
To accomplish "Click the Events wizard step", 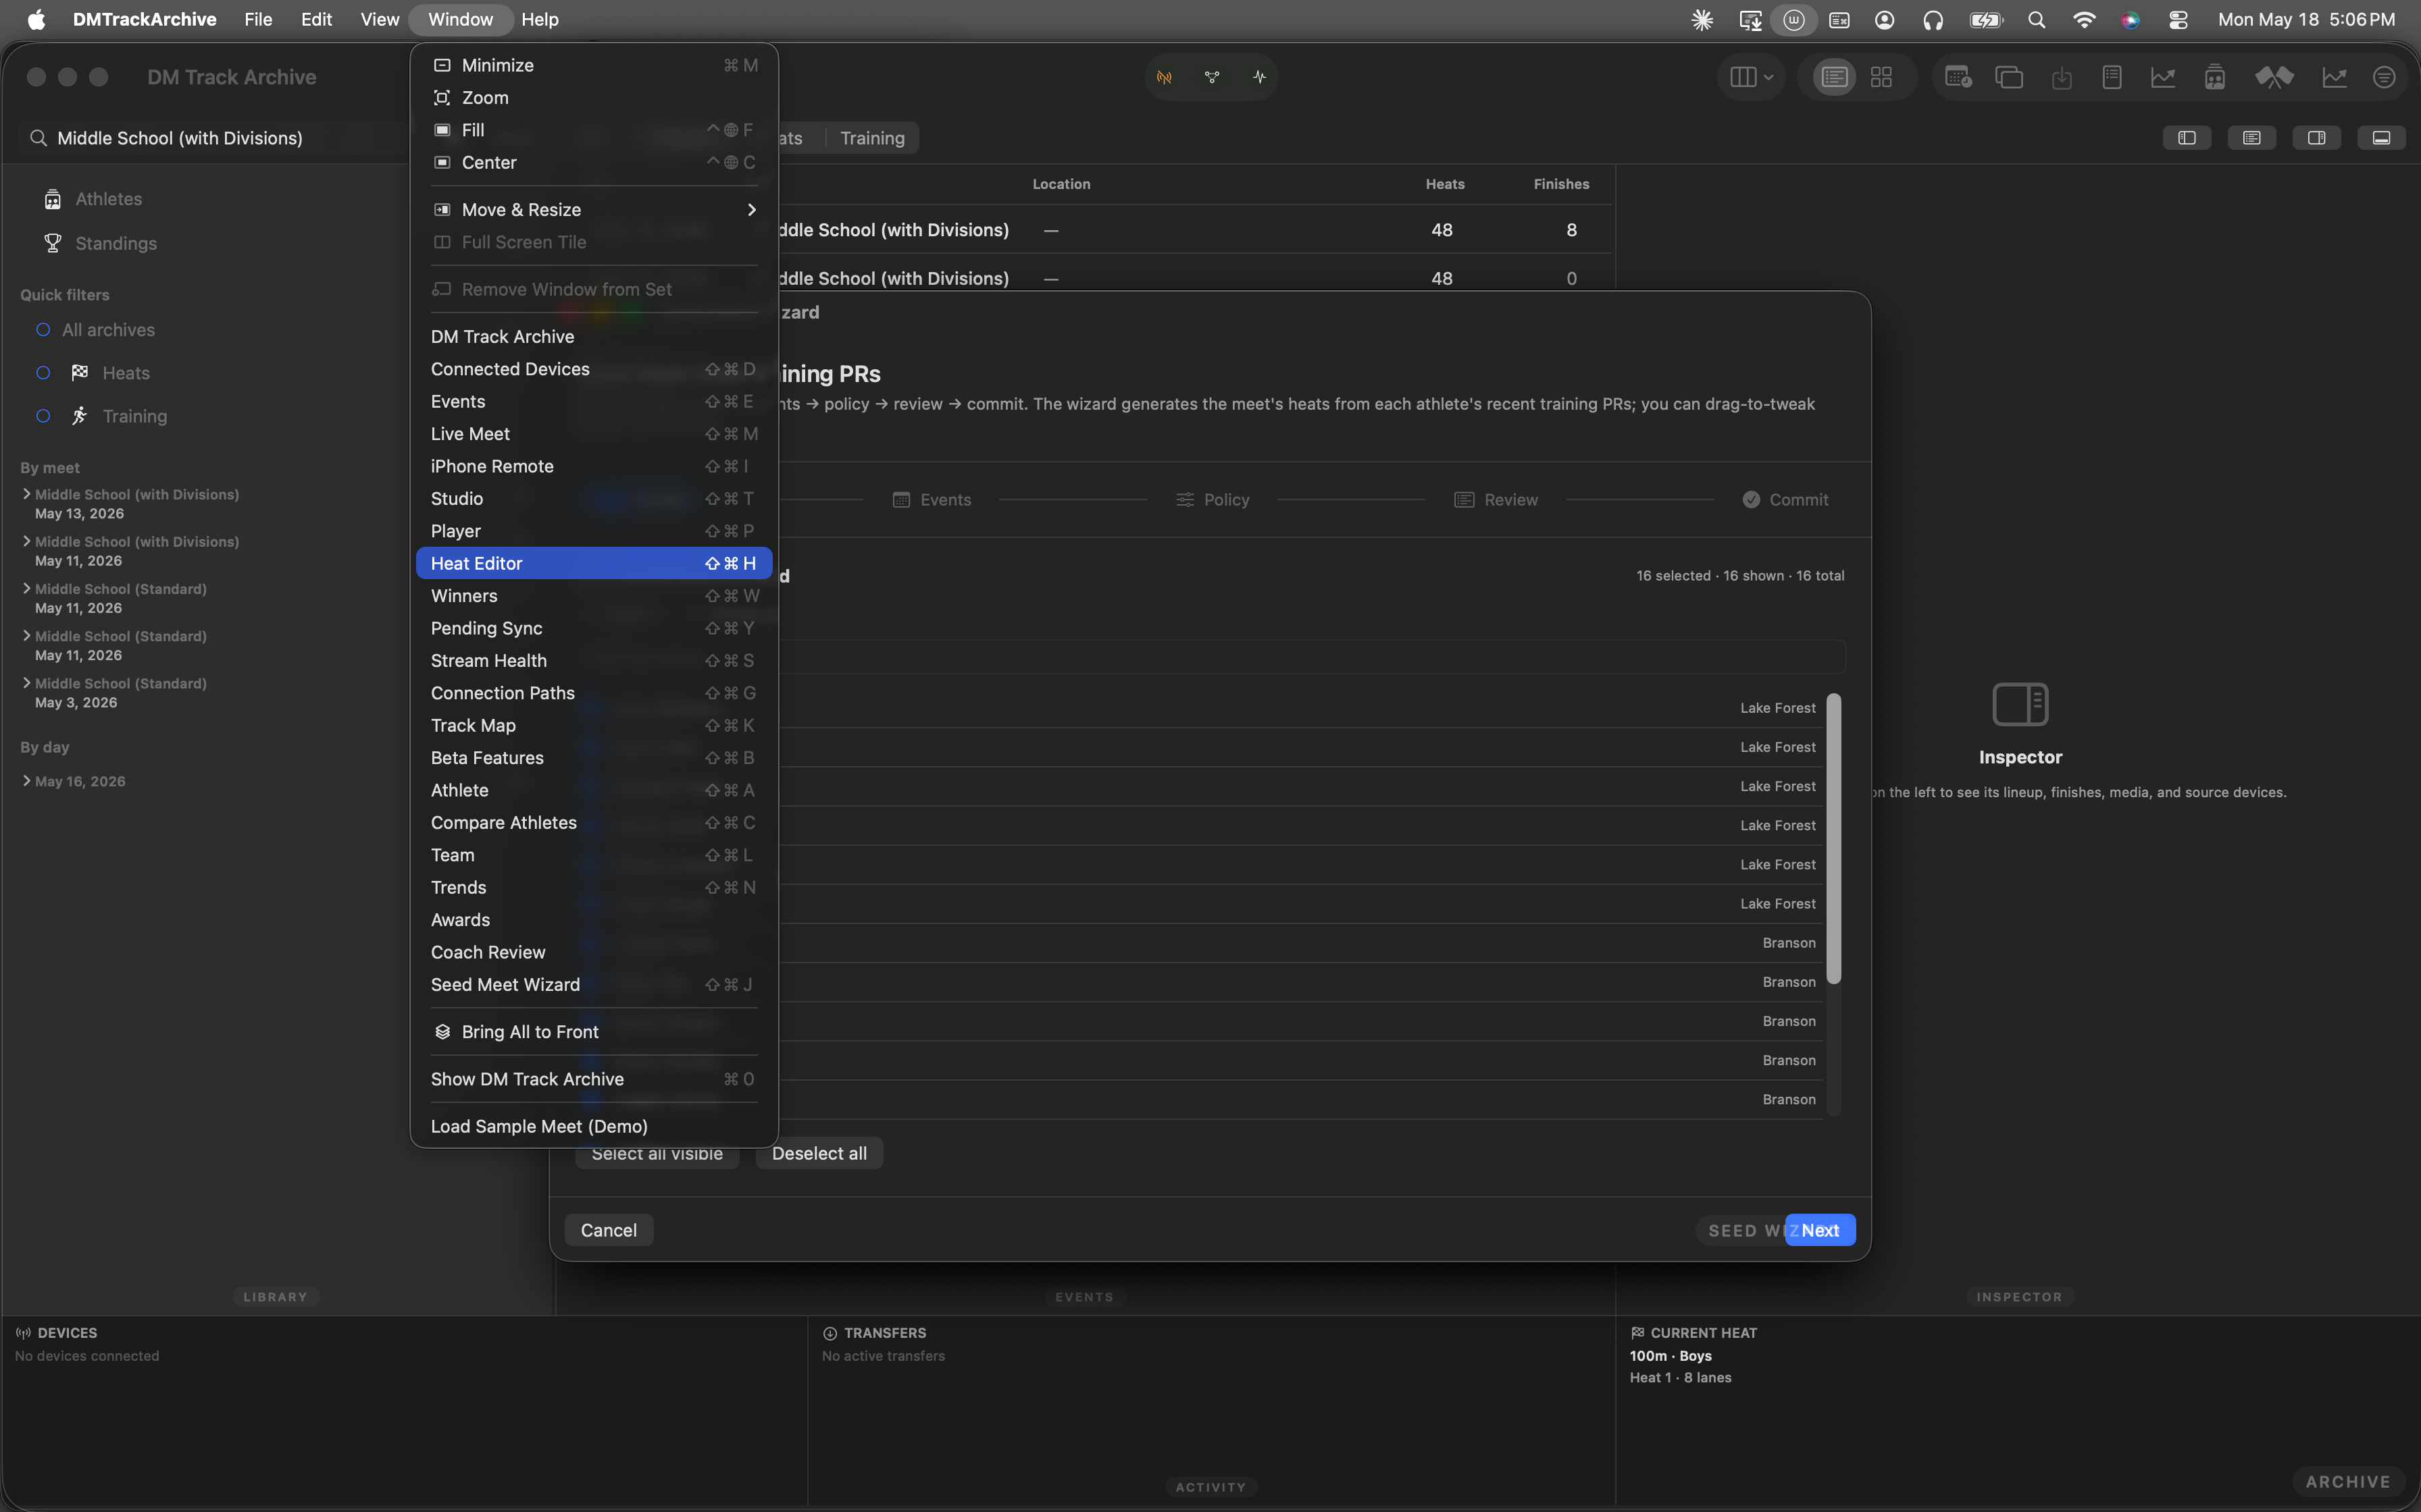I will (x=932, y=500).
